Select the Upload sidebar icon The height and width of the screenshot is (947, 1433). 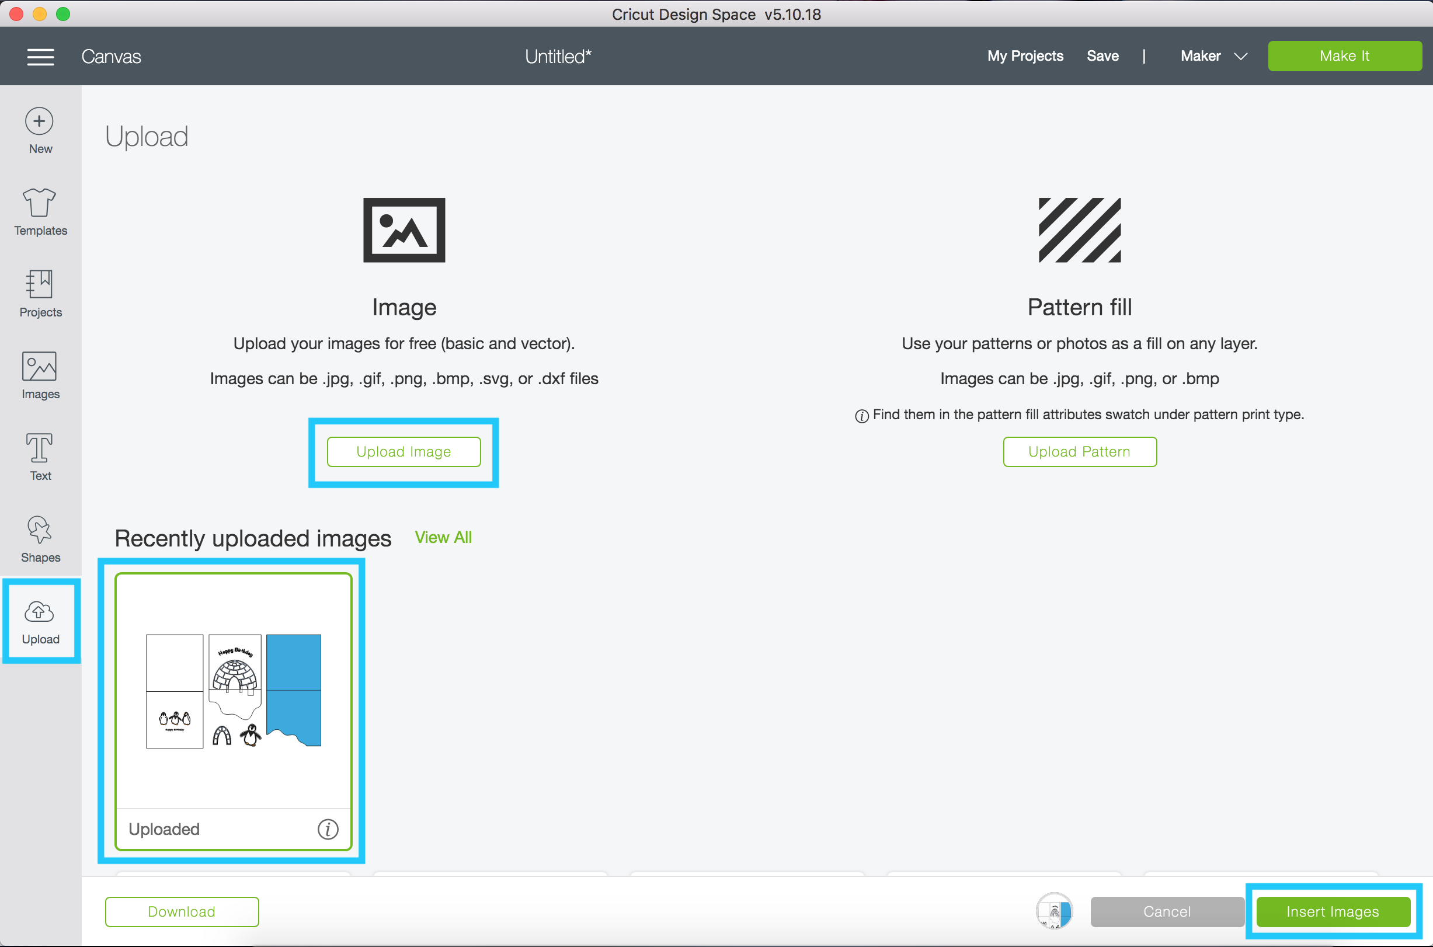pyautogui.click(x=40, y=621)
